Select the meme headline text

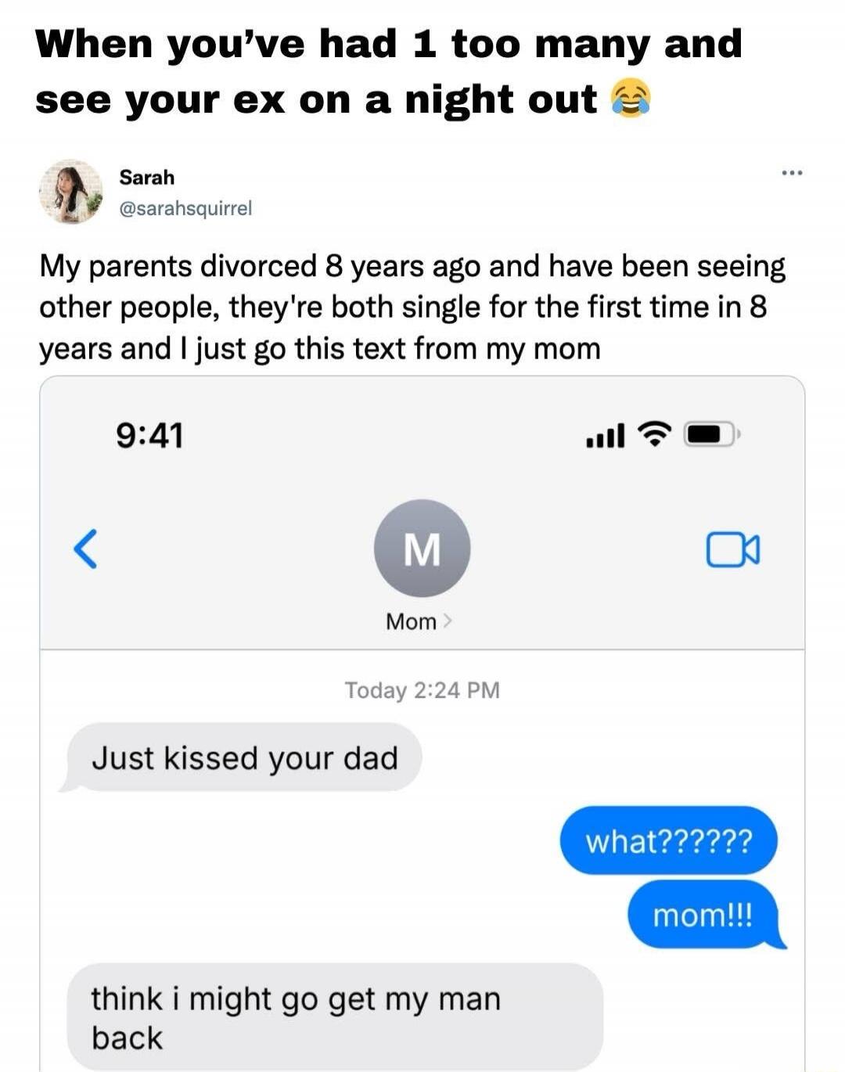click(x=387, y=70)
